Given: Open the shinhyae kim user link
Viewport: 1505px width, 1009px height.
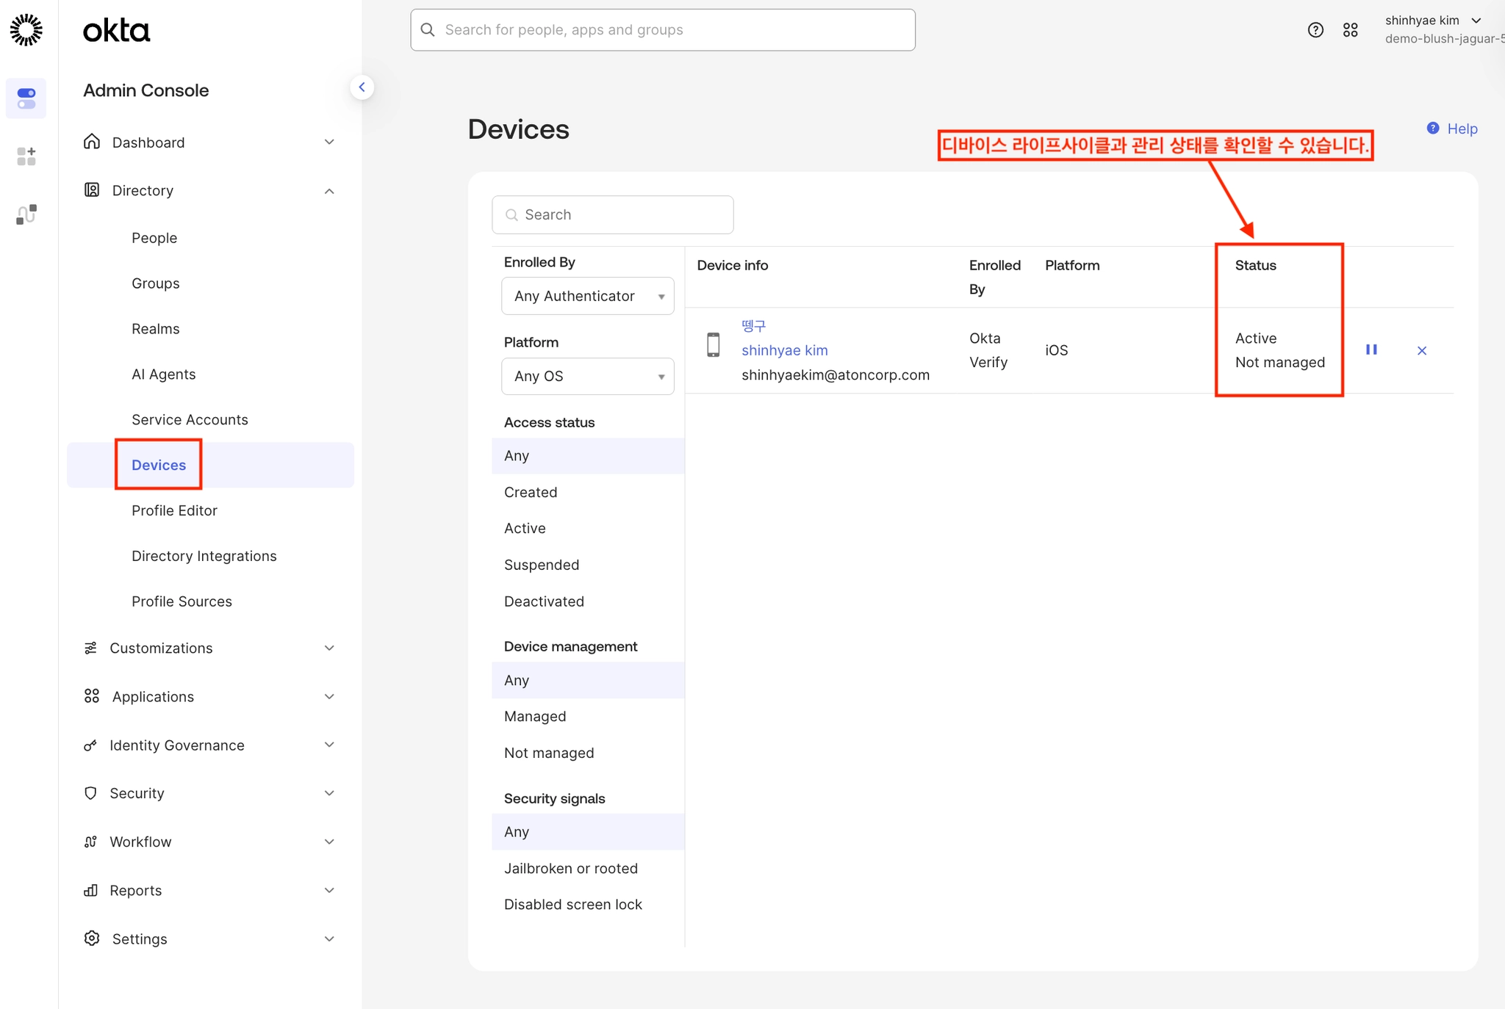Looking at the screenshot, I should tap(784, 350).
